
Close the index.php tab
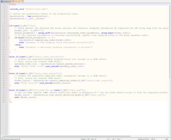pyautogui.click(x=23, y=2)
